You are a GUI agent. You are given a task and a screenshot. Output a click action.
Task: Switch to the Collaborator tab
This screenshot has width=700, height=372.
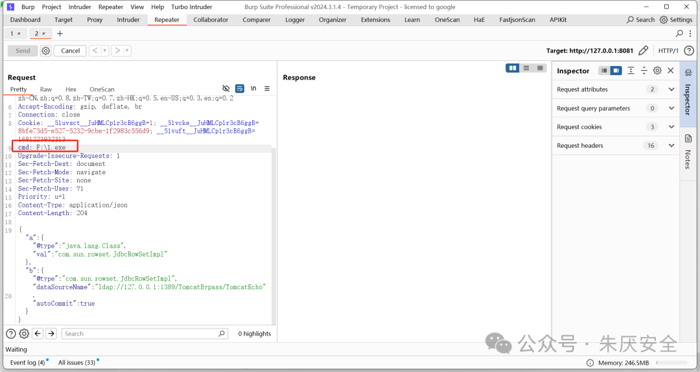211,19
